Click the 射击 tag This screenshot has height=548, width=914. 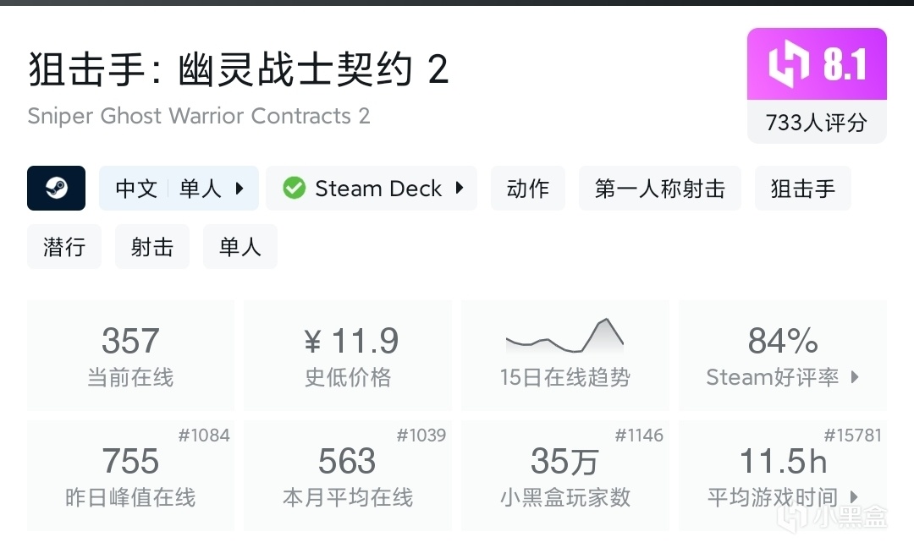tap(152, 247)
